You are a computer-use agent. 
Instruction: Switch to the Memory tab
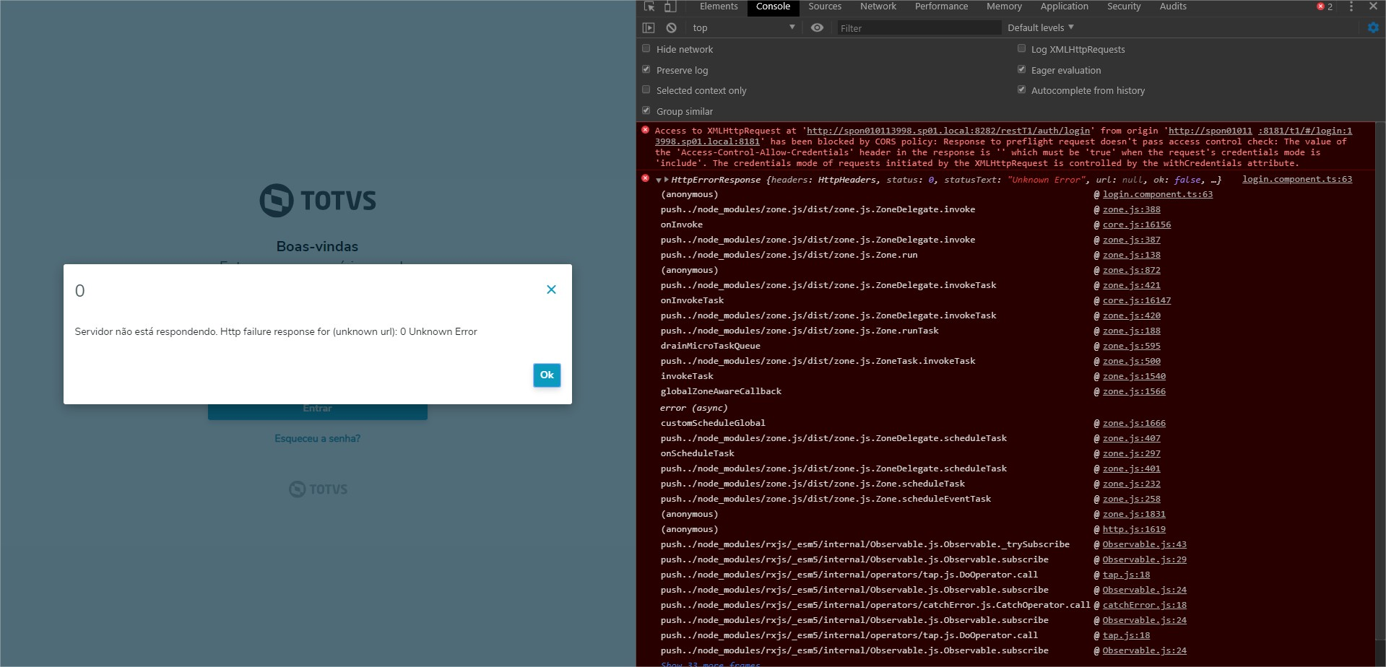pyautogui.click(x=1004, y=6)
